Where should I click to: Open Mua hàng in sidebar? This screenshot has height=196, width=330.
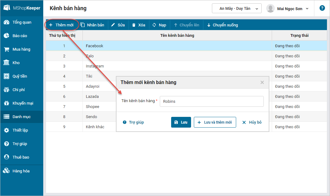(22, 49)
